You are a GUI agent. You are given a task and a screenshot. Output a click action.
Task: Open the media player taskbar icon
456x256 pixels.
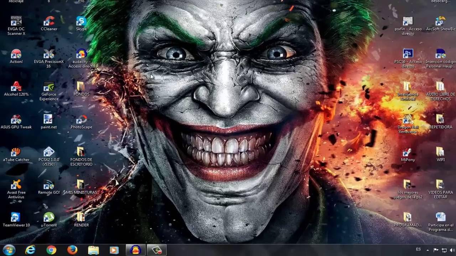(x=114, y=250)
